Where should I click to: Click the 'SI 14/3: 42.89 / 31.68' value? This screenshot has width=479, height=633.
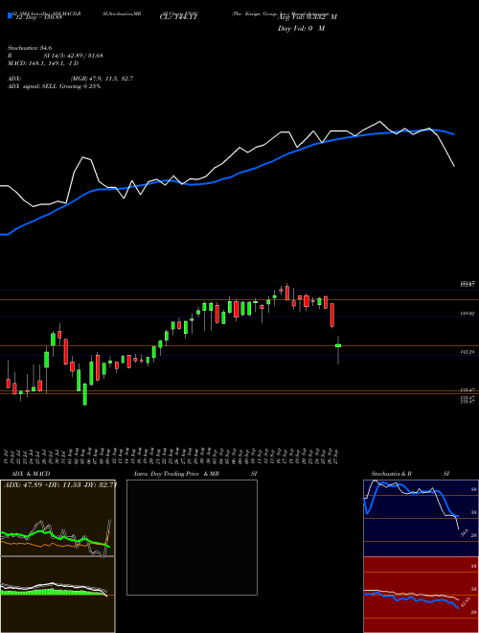(x=74, y=56)
